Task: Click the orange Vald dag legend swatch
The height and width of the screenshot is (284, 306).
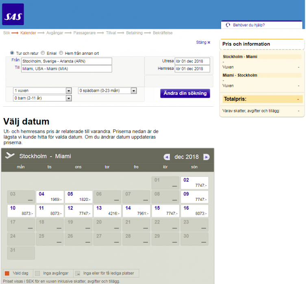Action: 7,273
